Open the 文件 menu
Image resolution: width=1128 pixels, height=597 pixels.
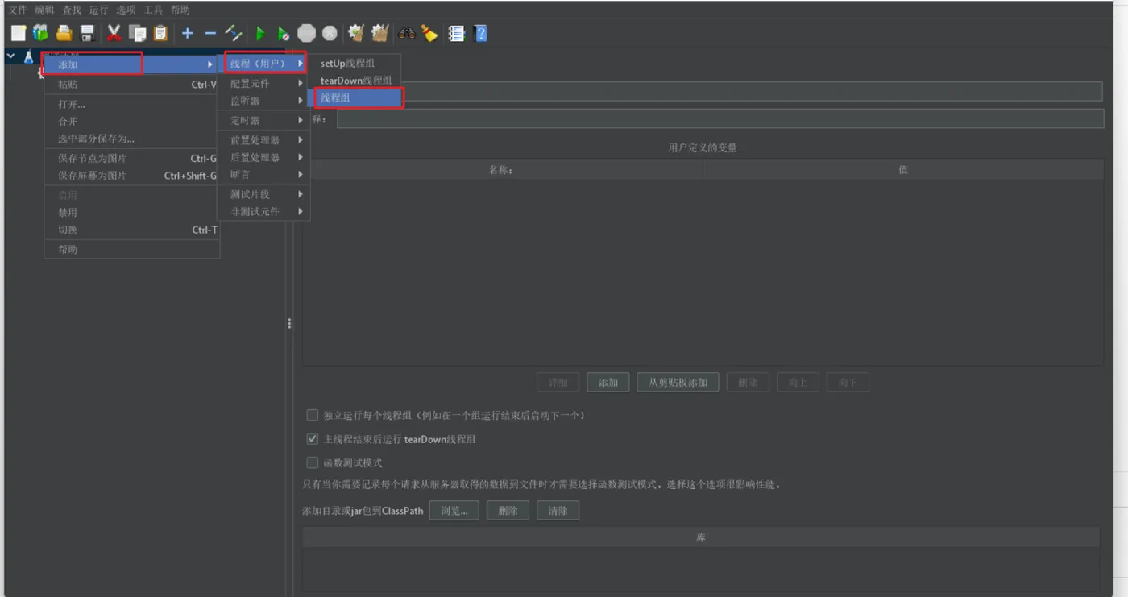[18, 10]
